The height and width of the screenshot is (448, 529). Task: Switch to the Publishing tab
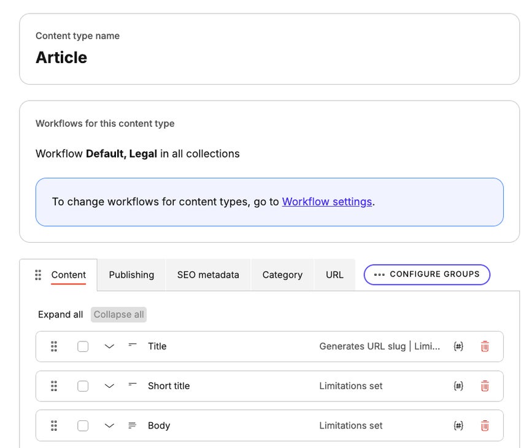click(131, 275)
